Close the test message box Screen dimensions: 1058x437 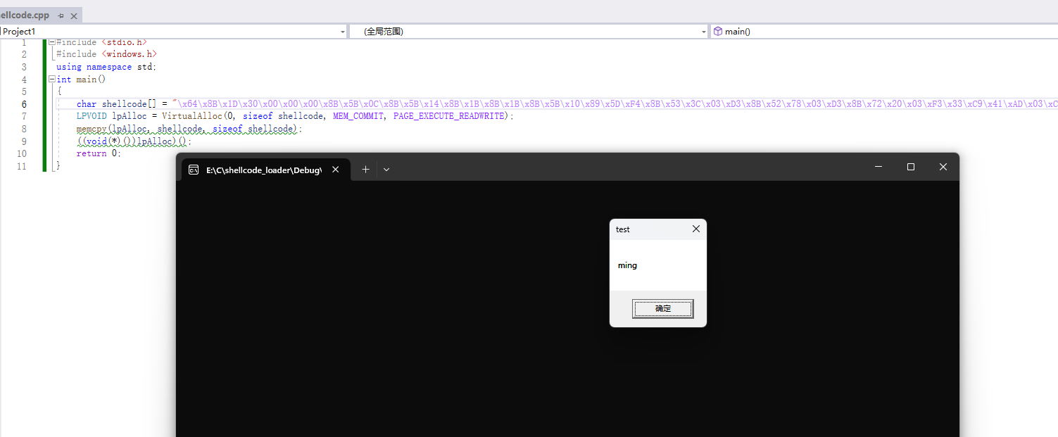coord(695,229)
